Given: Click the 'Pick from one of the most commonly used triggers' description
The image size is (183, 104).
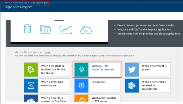Looking at the screenshot, I should pyautogui.click(x=74, y=56).
